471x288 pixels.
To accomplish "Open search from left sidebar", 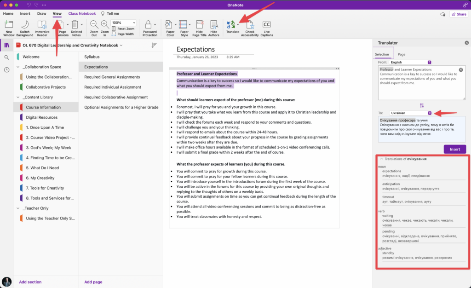I will [6, 58].
